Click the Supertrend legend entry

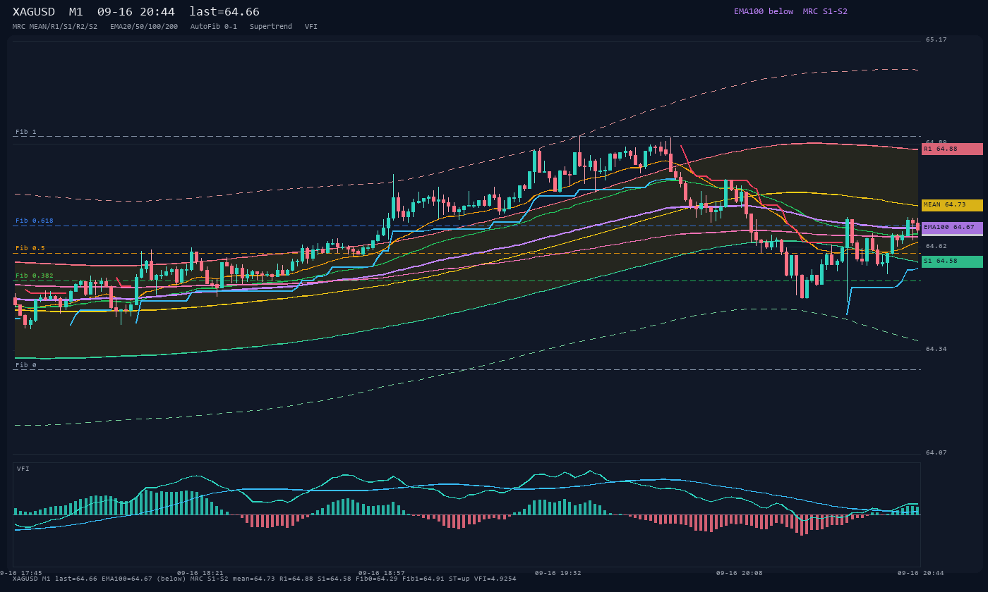pyautogui.click(x=271, y=27)
